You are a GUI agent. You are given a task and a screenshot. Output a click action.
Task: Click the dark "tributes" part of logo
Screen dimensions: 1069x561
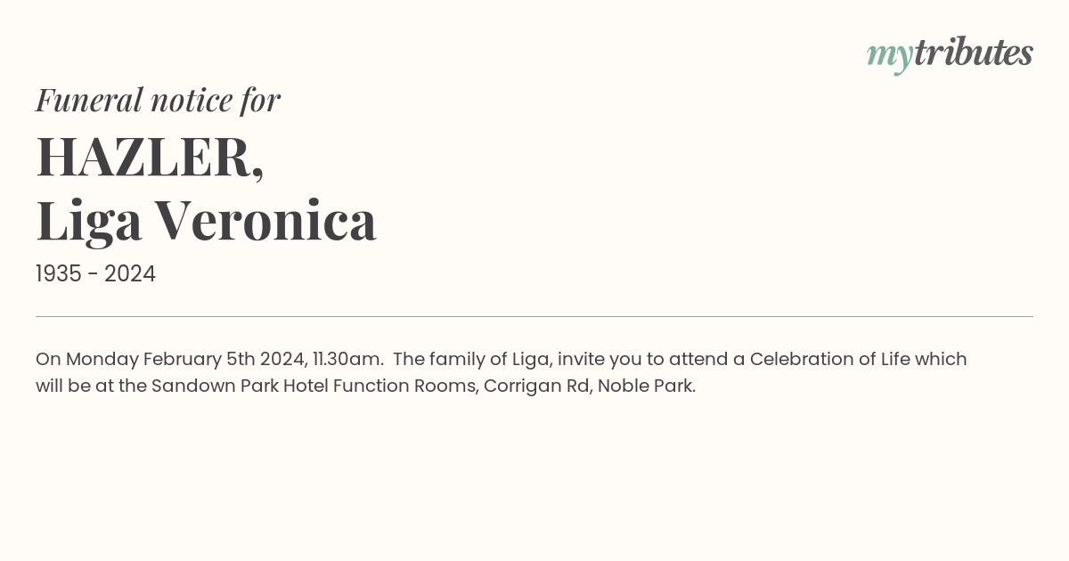pyautogui.click(x=974, y=53)
